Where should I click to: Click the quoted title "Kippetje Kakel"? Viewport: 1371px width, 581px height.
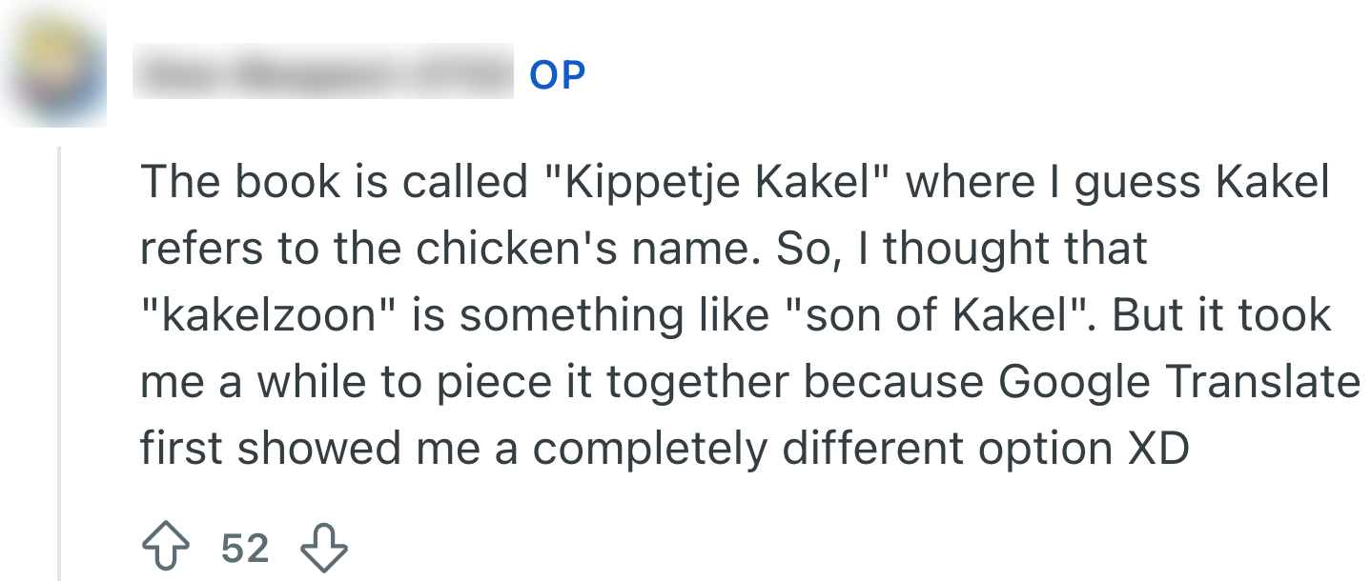tap(721, 184)
